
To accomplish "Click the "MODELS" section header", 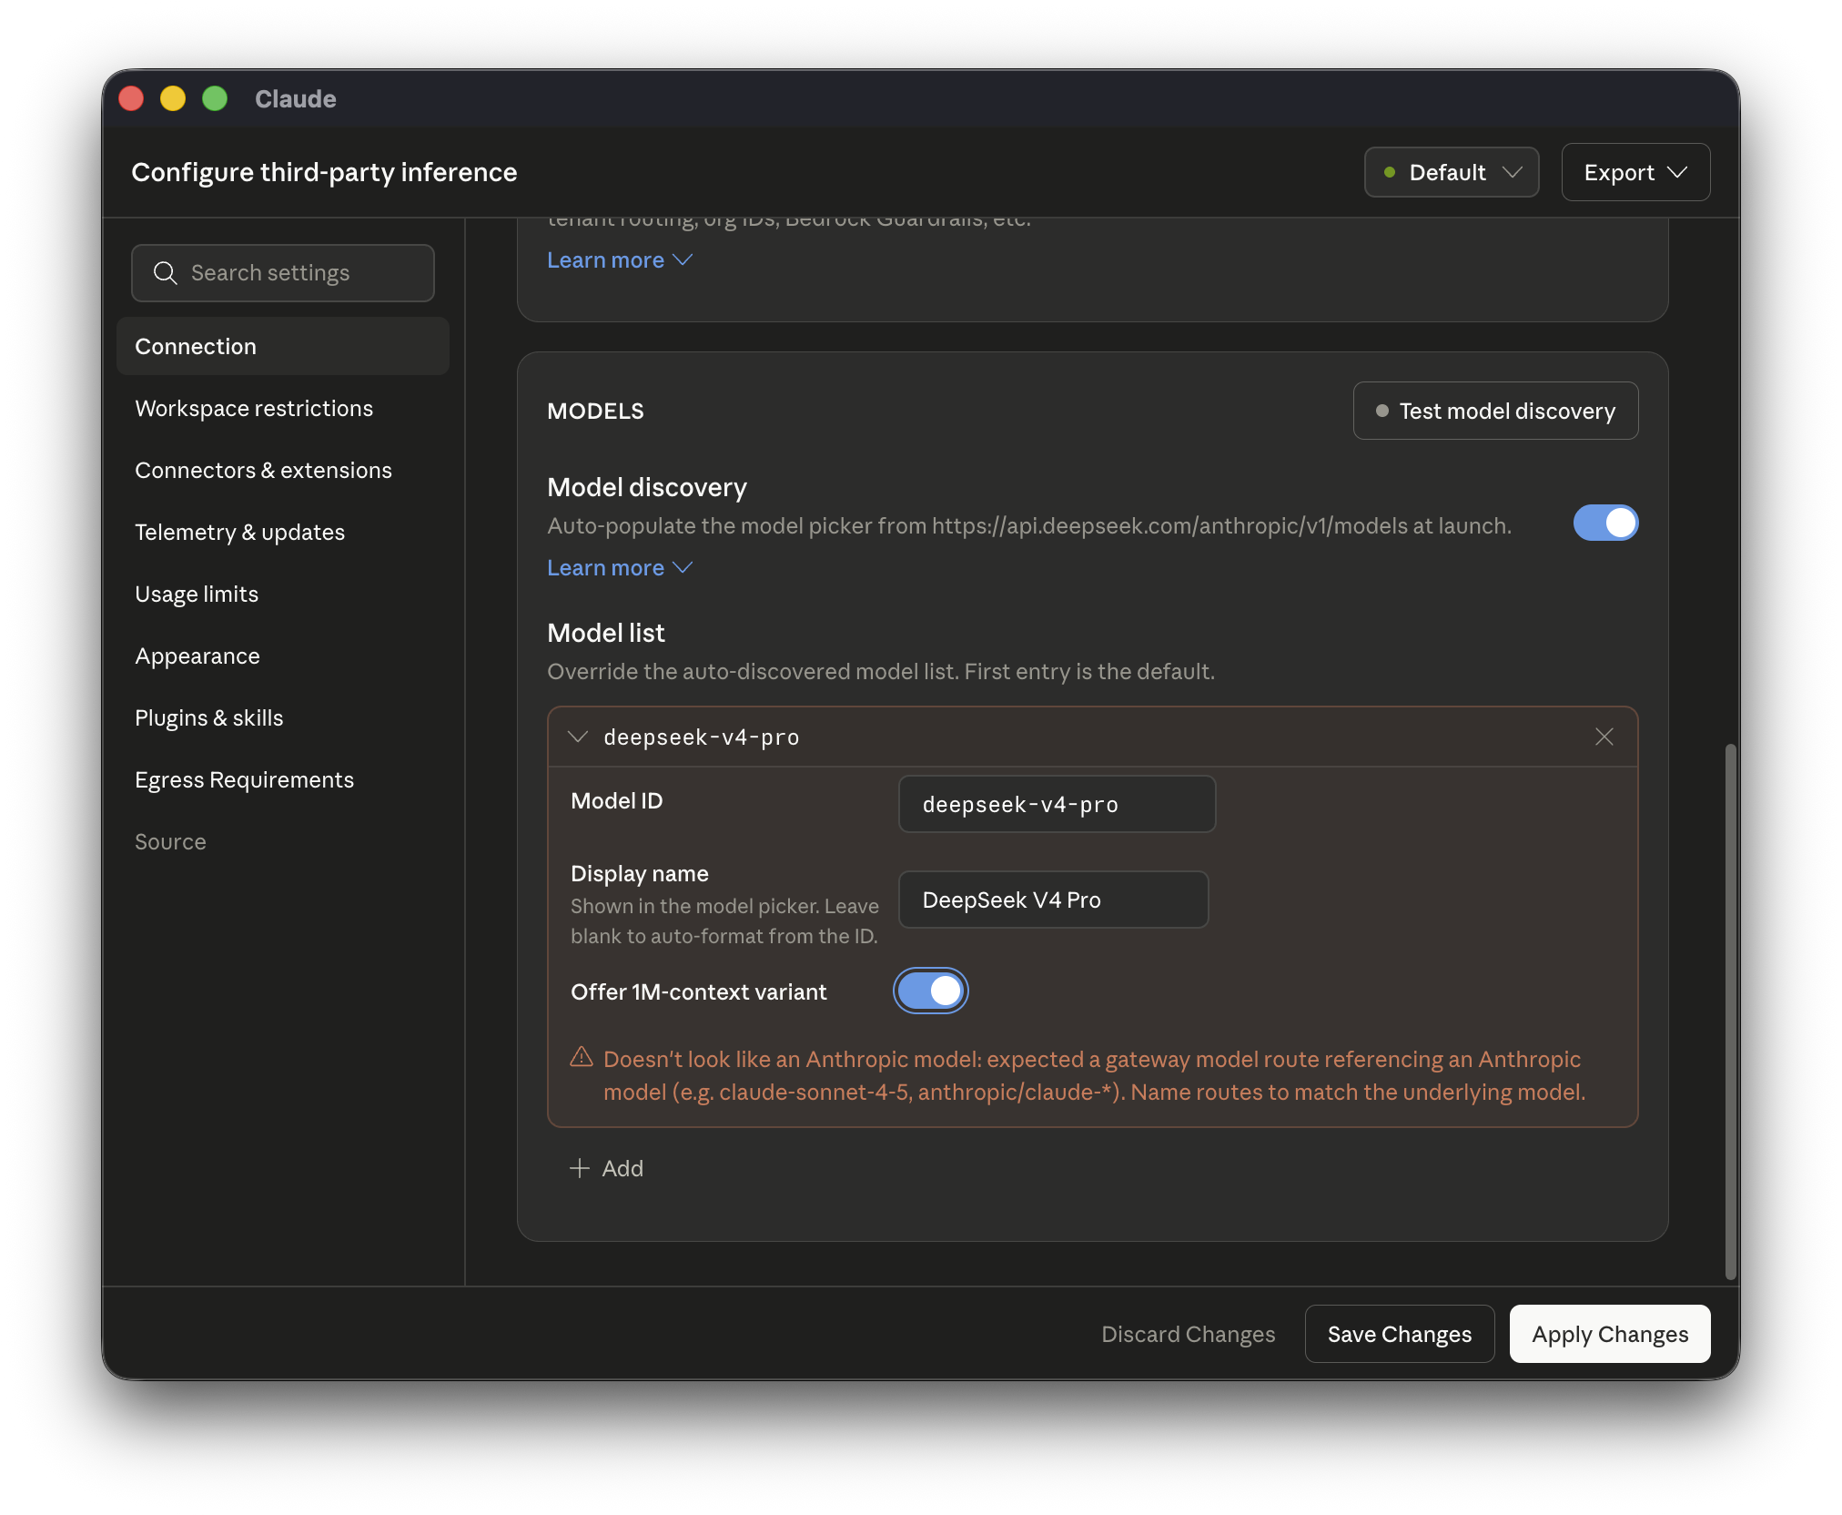I will tap(595, 411).
